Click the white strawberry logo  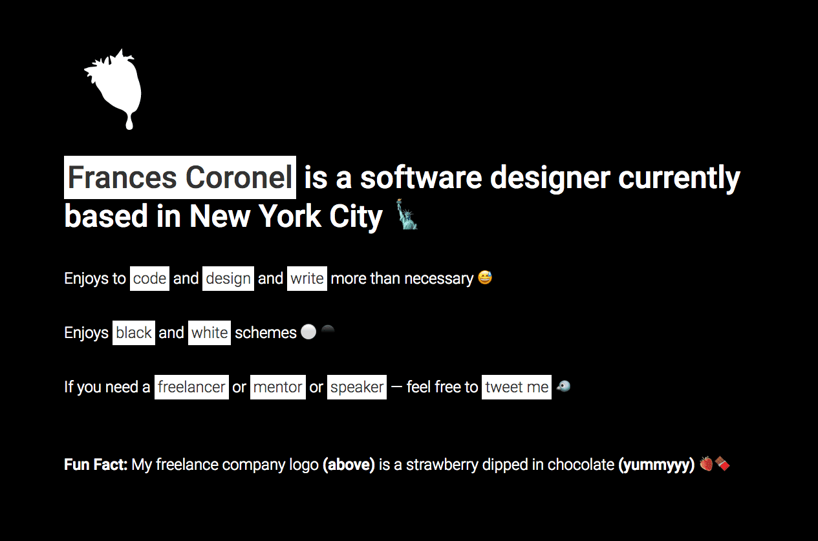click(x=115, y=89)
